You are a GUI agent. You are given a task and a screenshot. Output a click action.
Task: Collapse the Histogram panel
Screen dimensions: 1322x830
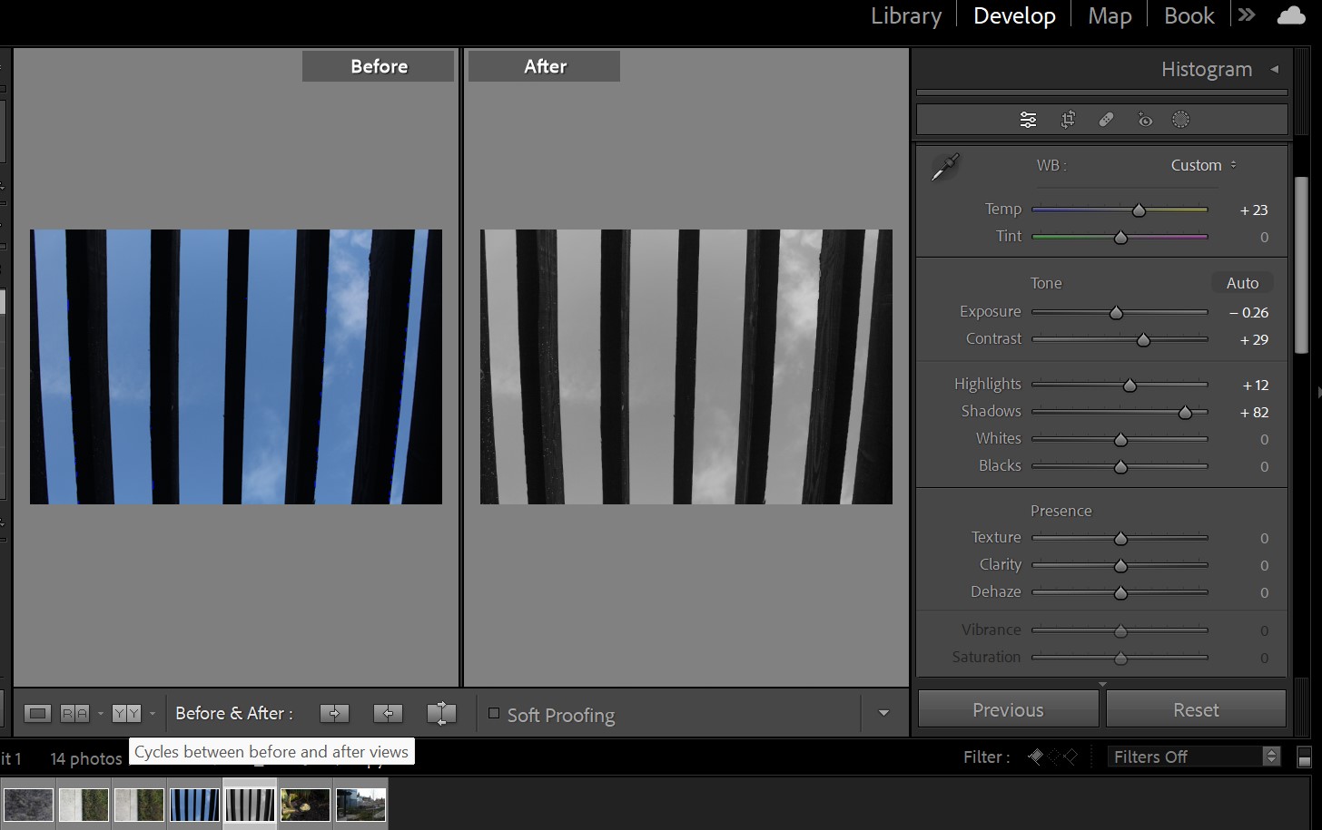click(1274, 69)
